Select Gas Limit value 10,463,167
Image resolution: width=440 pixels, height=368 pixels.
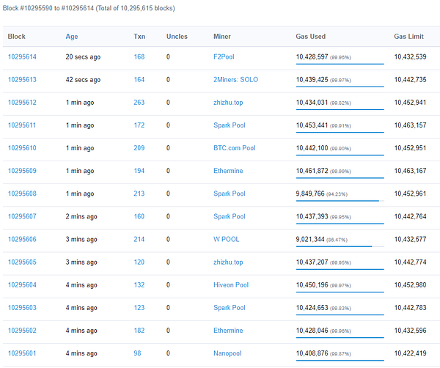coord(410,171)
